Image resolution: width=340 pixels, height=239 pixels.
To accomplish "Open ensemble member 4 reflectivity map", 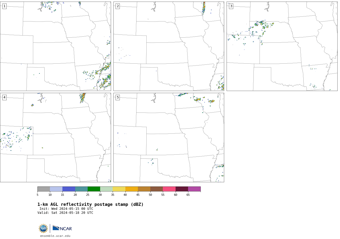I will [x=55, y=137].
